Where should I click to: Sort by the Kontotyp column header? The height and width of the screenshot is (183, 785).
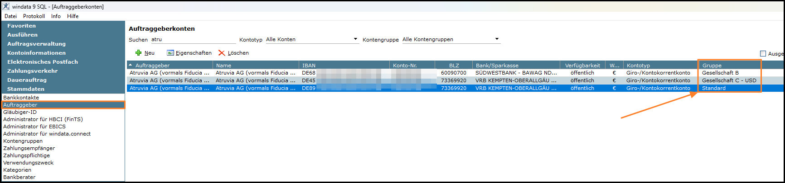pyautogui.click(x=661, y=65)
